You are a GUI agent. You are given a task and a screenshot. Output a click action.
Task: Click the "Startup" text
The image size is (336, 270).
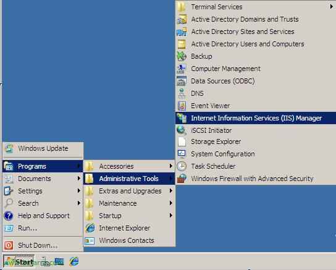point(111,216)
